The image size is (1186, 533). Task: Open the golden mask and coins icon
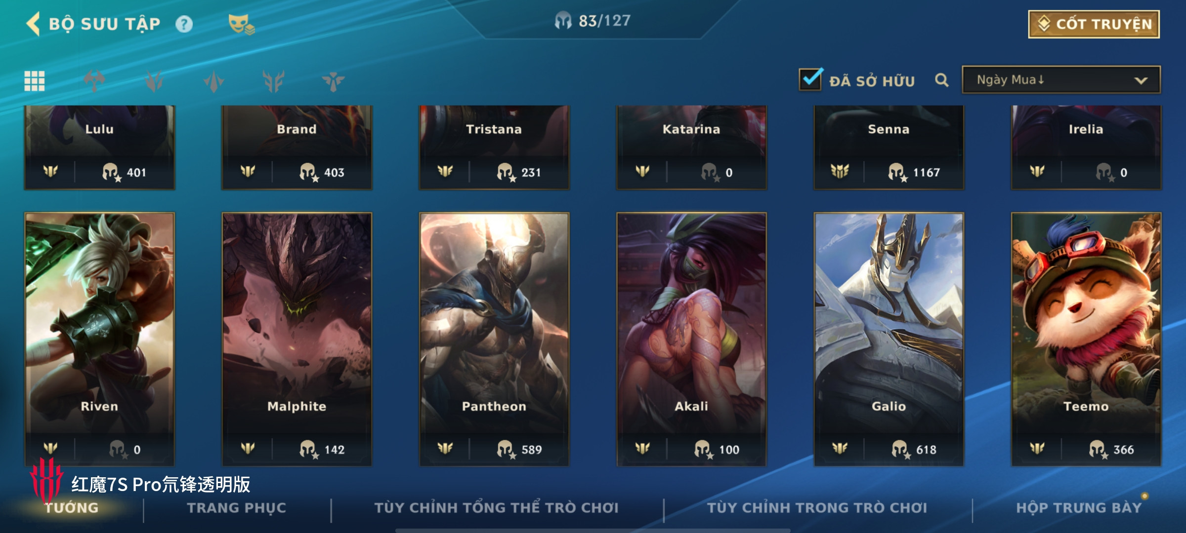[241, 24]
